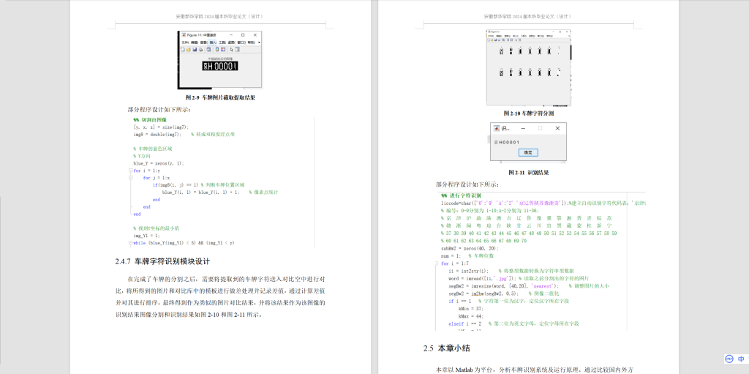Click Insert Legend icon in Figure 11 toolbar
Viewport: 749px width, 374px height.
click(223, 49)
